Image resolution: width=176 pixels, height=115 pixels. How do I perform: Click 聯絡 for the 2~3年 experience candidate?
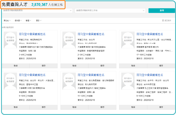pyautogui.click(x=74, y=66)
